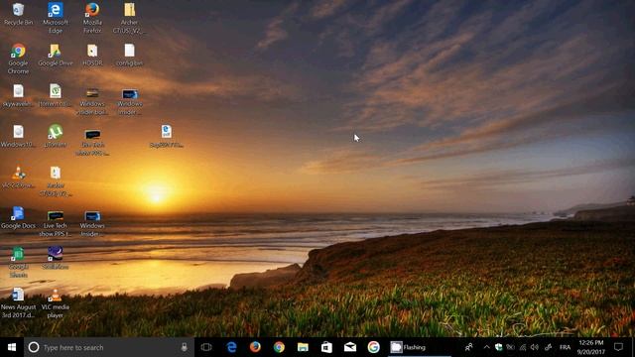Open Mail app from the taskbar
This screenshot has width=635, height=357.
[350, 347]
